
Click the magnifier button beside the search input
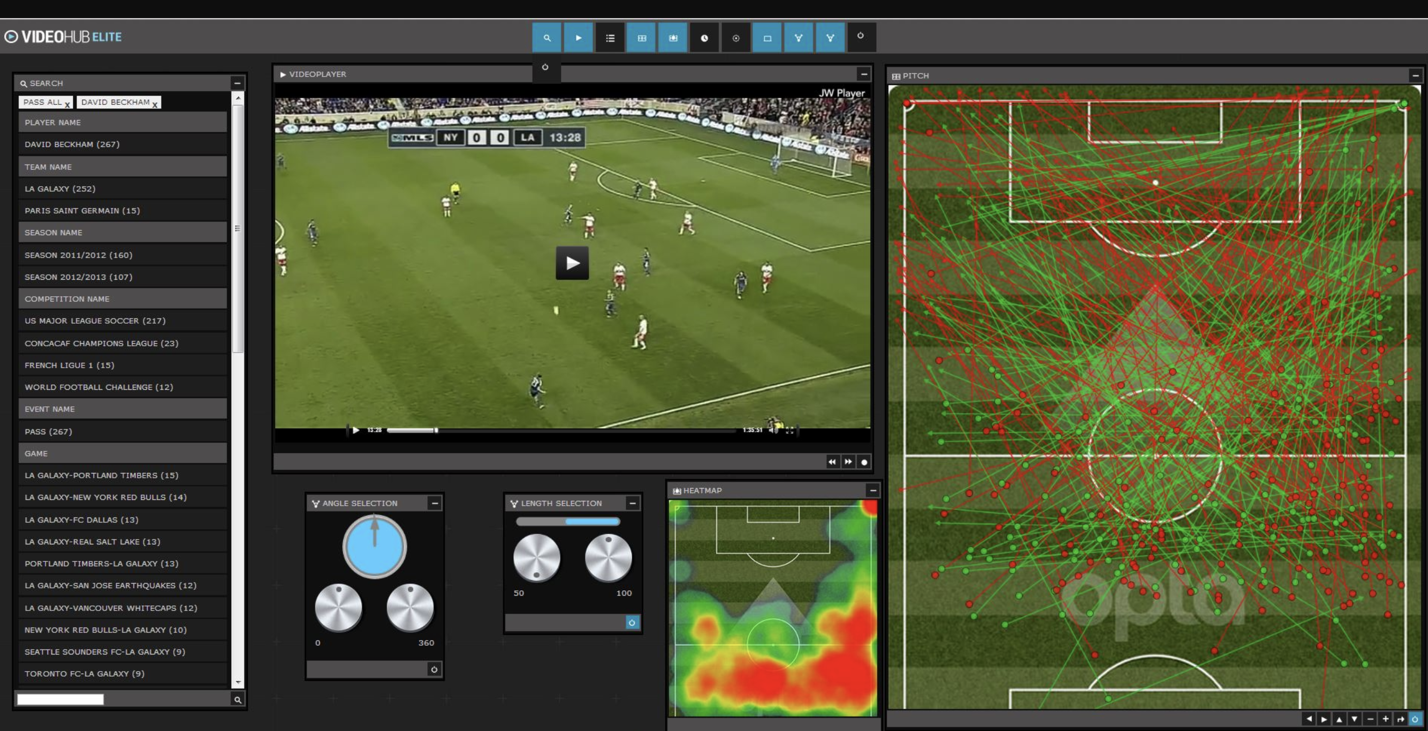click(x=237, y=699)
